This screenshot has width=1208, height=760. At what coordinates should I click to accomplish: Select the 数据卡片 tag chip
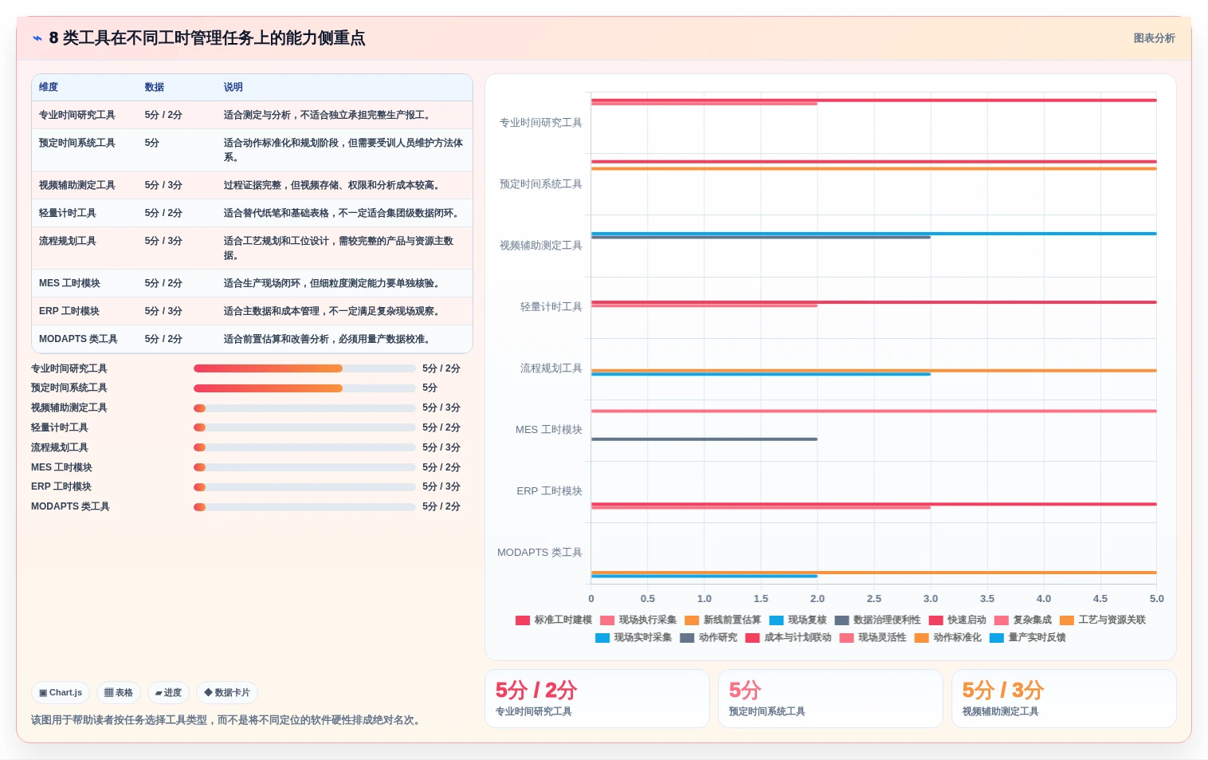pos(227,693)
